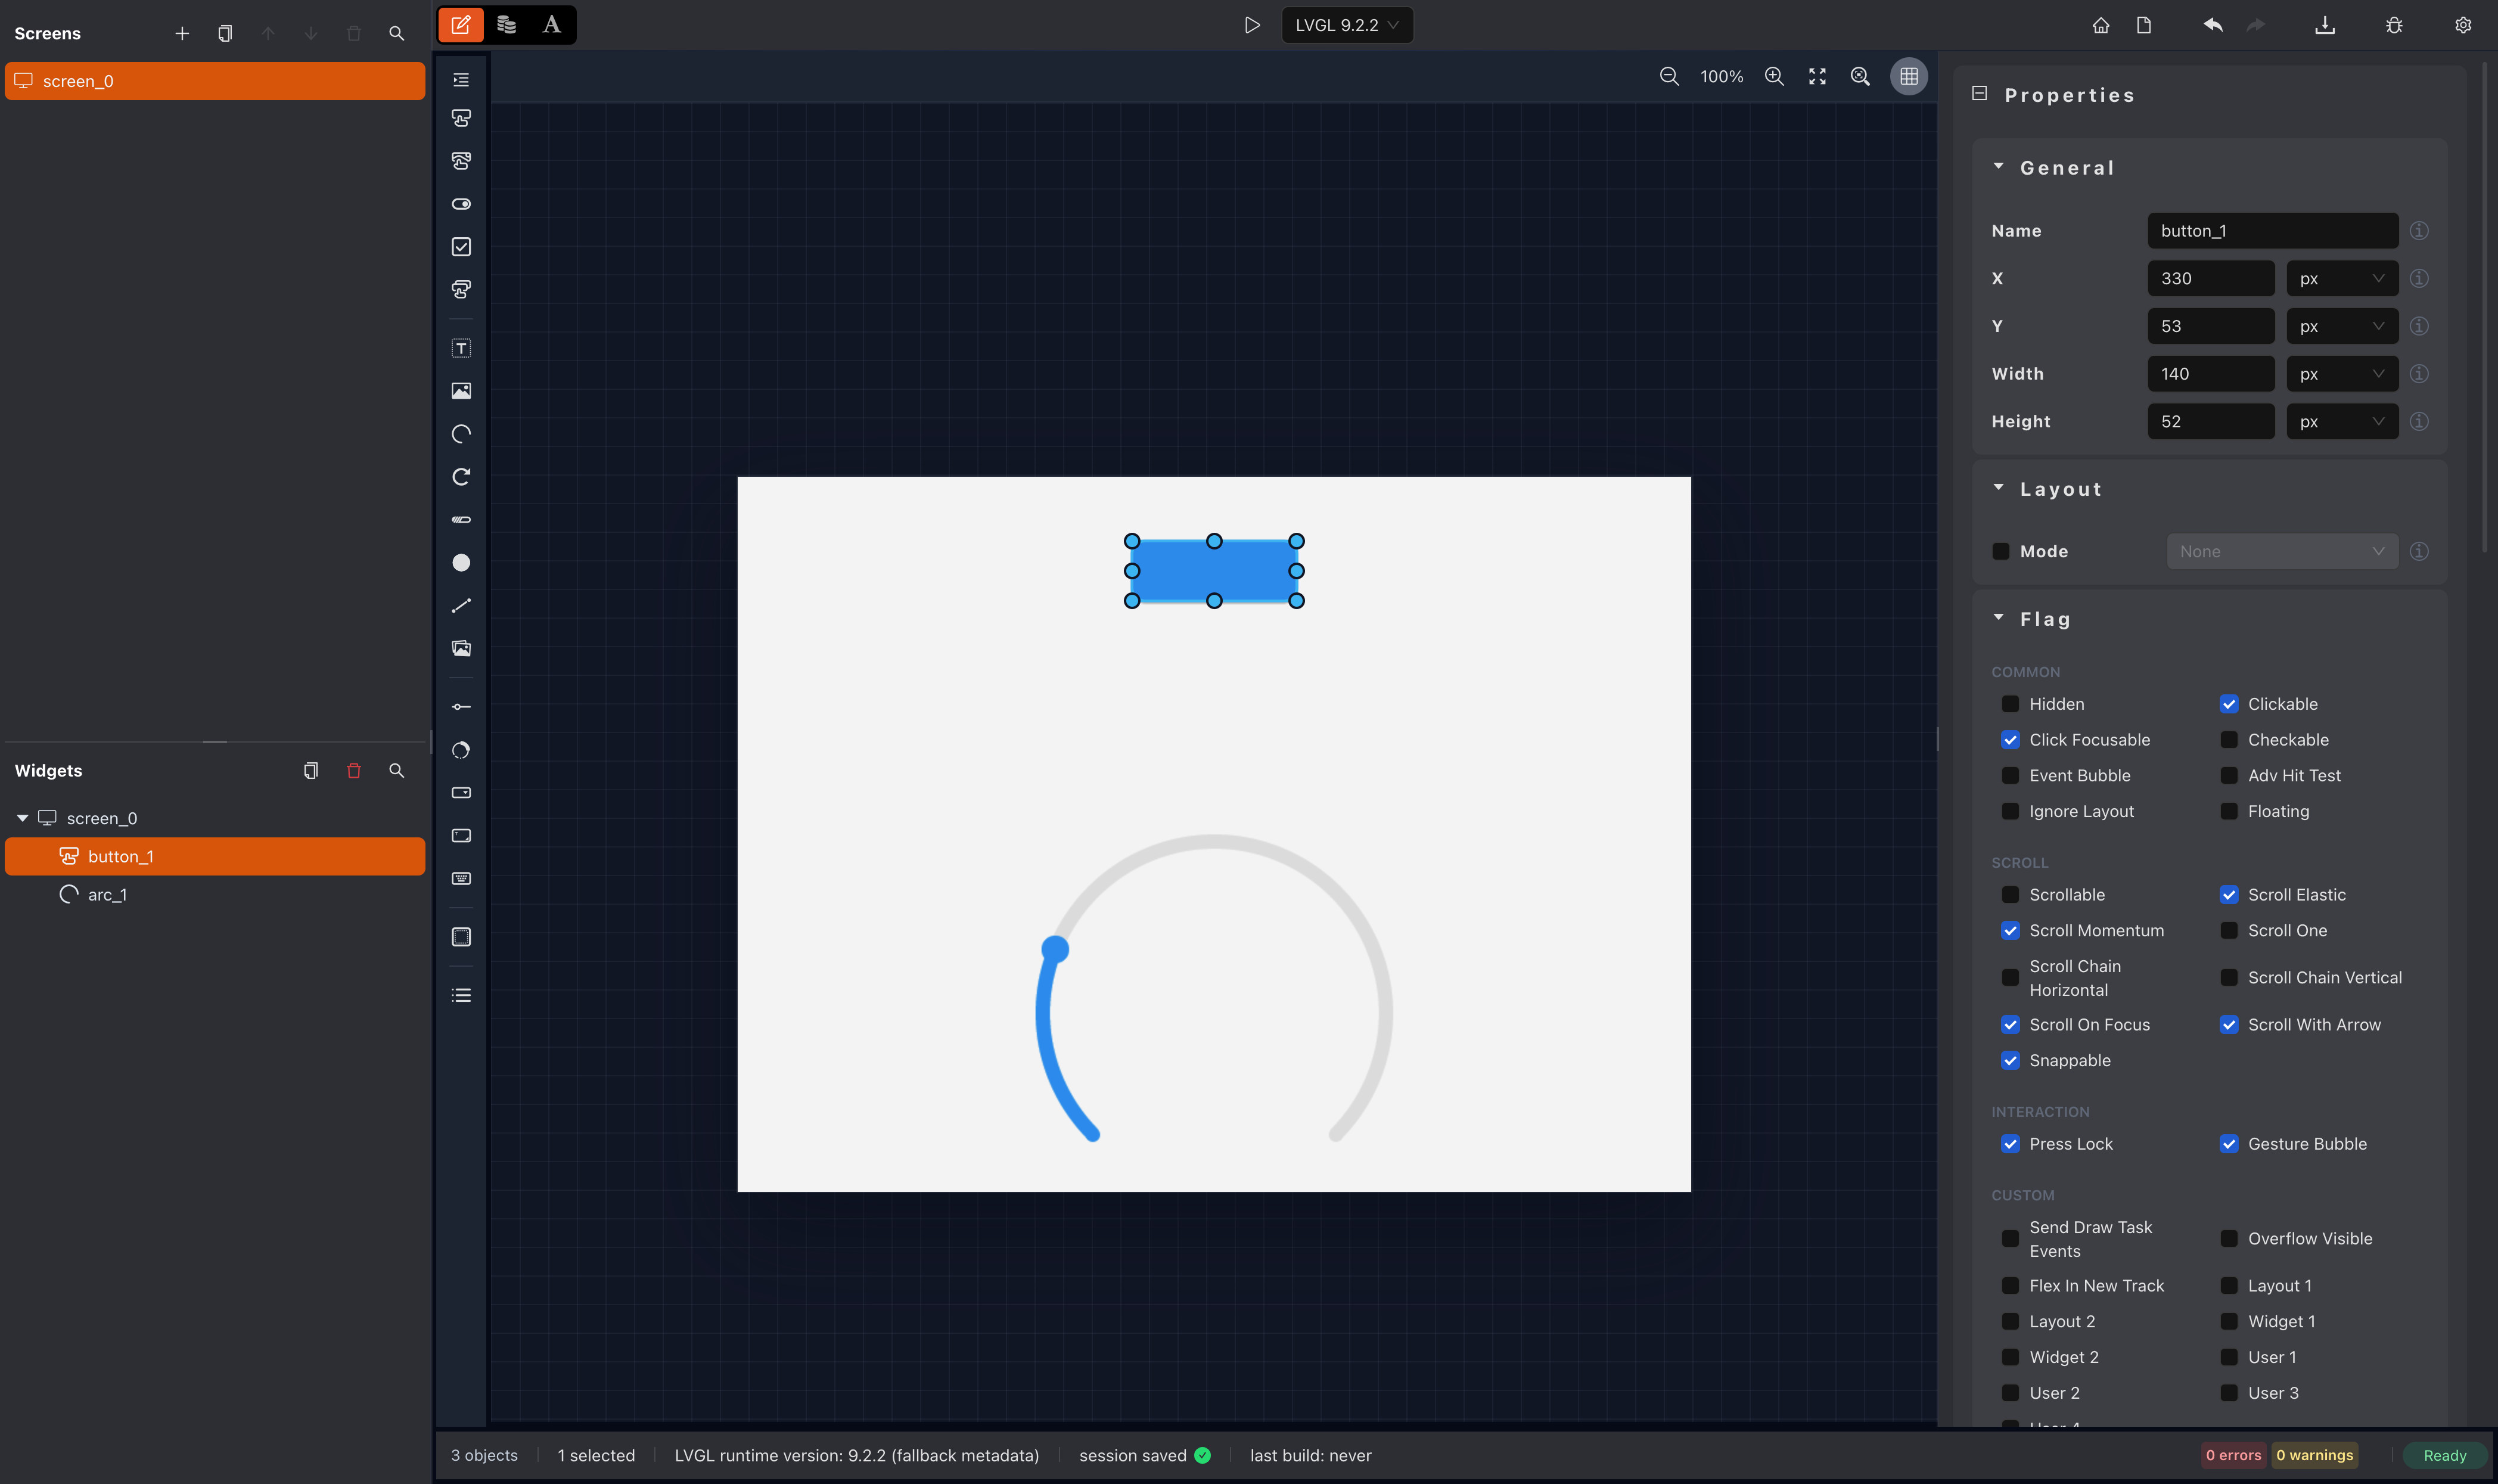The width and height of the screenshot is (2498, 1484).
Task: Enable the Layout Mode checkbox
Action: point(2001,551)
